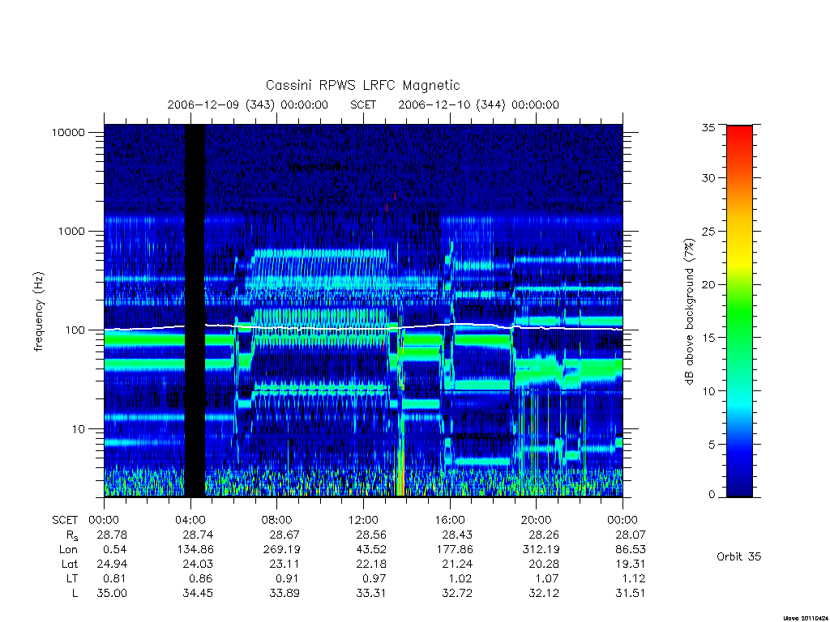The height and width of the screenshot is (622, 830).
Task: Click the 'Cassini RPWS LRFC Magnetic' plot title
Action: (362, 85)
